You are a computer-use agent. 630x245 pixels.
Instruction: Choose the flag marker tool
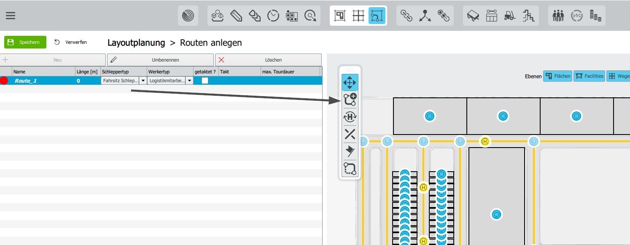click(350, 151)
